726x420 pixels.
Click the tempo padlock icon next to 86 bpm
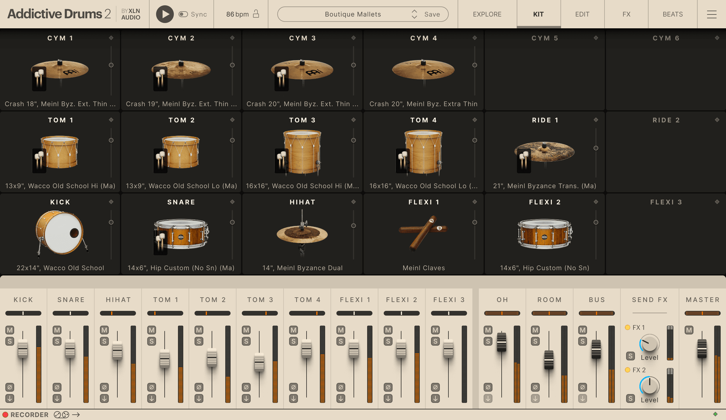point(256,14)
